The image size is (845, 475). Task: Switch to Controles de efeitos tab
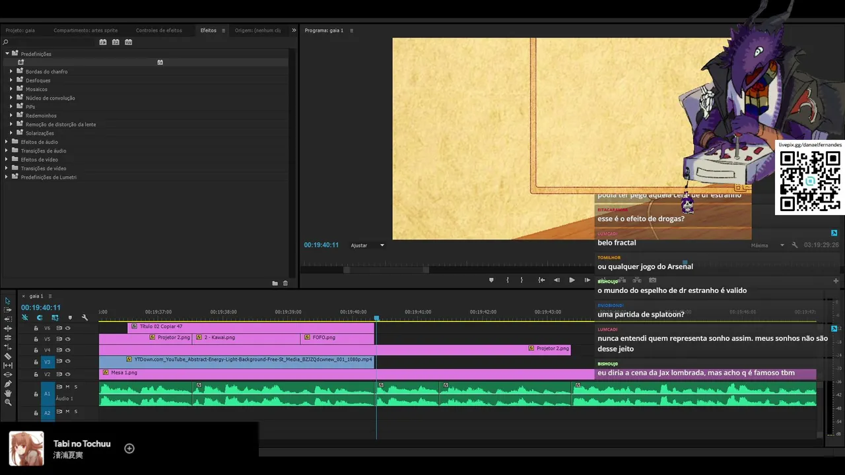159,30
